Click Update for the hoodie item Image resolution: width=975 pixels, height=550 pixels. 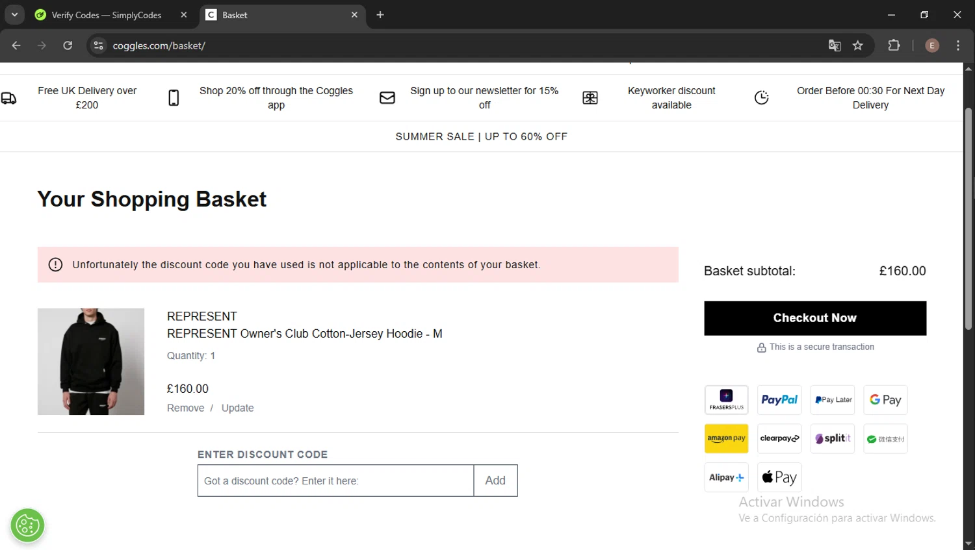237,408
